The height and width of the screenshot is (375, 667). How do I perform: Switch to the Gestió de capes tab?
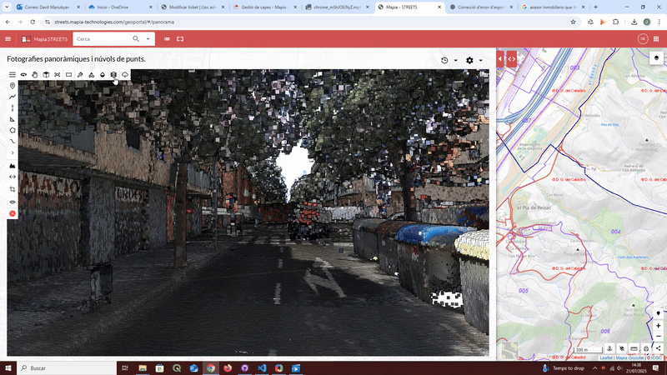point(266,7)
